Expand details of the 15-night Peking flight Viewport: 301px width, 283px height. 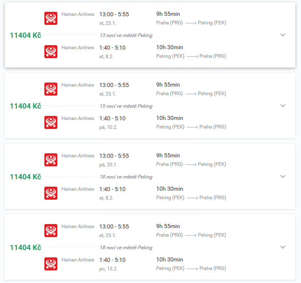283,106
